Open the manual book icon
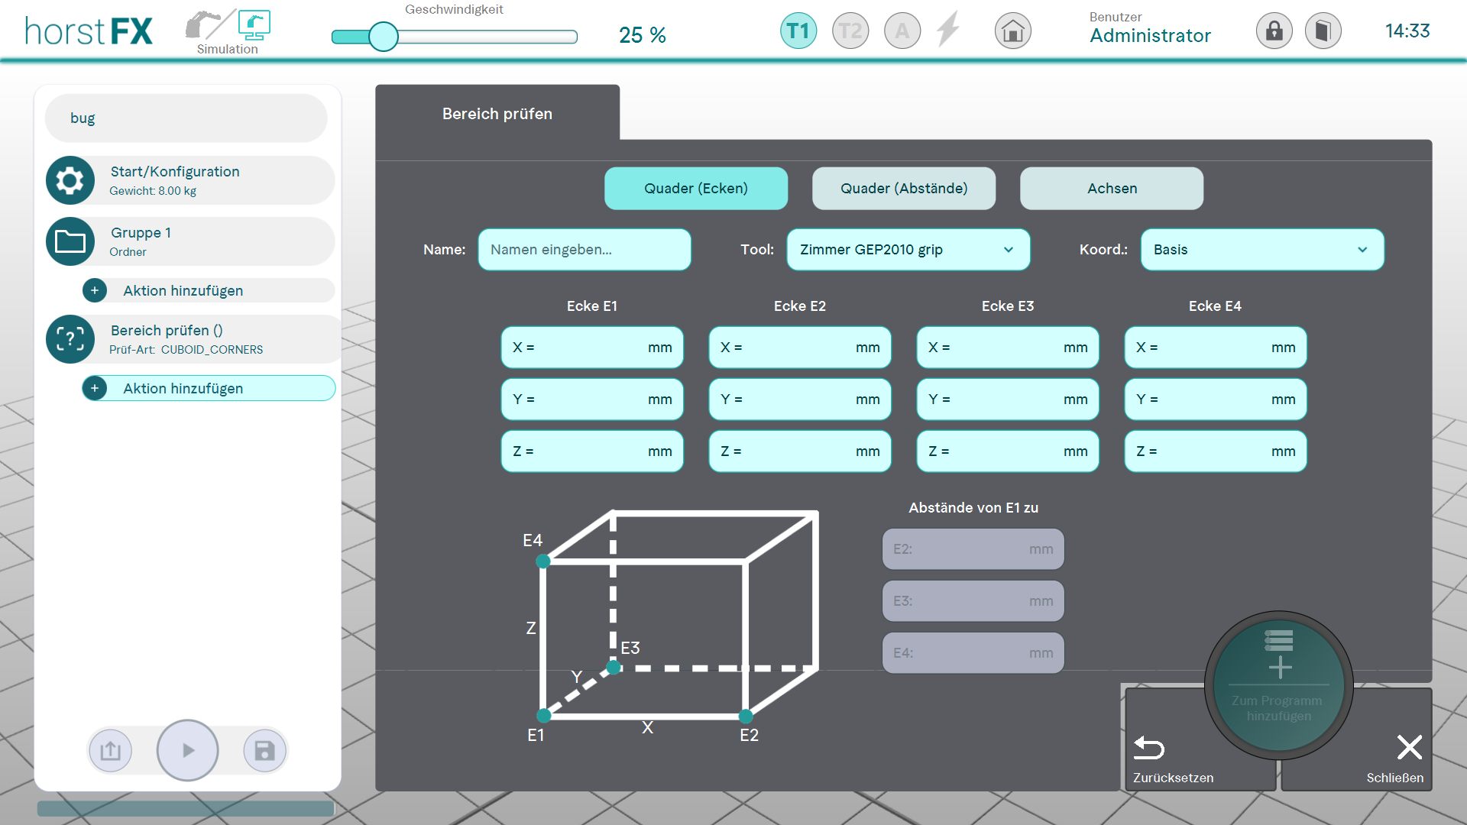Viewport: 1467px width, 825px height. point(1323,31)
